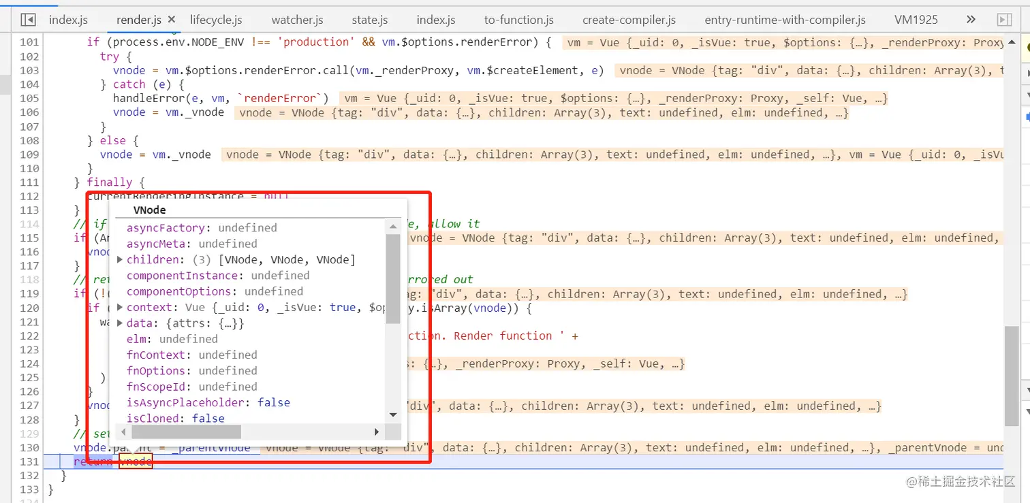Set a breakpoint on line number 103
This screenshot has width=1030, height=503.
[x=29, y=70]
